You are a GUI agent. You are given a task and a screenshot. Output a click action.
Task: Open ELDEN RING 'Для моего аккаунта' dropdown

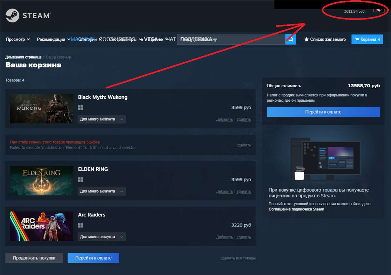(102, 191)
